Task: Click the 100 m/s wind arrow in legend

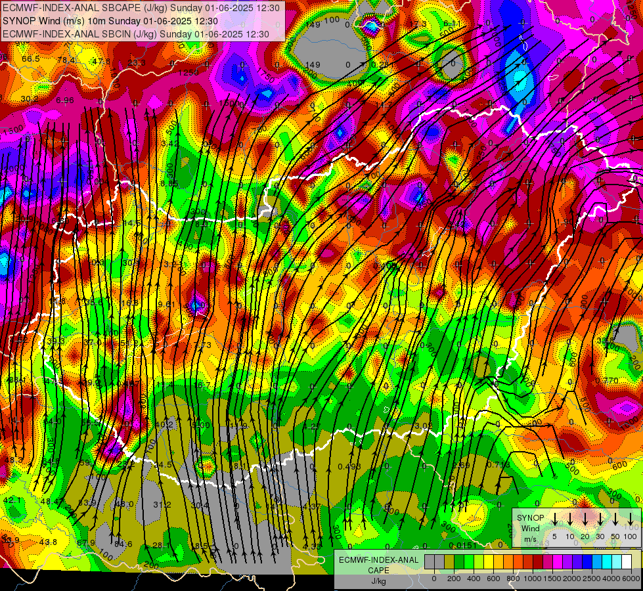Action: (631, 519)
